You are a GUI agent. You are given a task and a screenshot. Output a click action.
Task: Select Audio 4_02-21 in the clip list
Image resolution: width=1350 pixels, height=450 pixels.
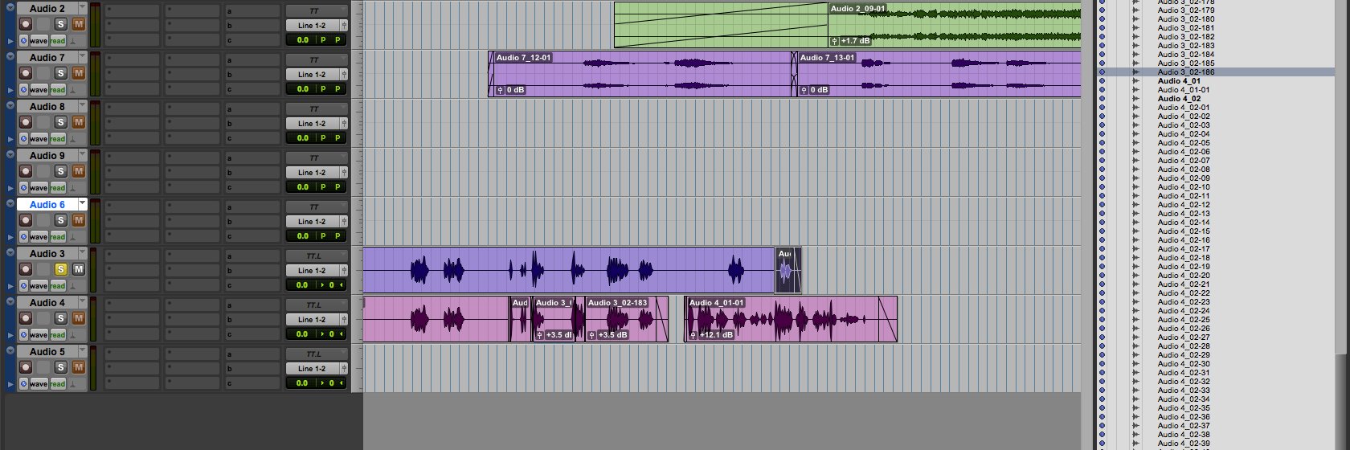tap(1183, 284)
